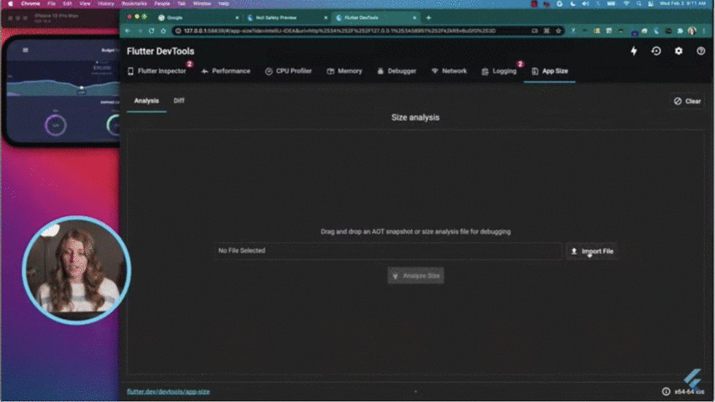
Task: Click the macOS volume icon
Action: pyautogui.click(x=585, y=4)
